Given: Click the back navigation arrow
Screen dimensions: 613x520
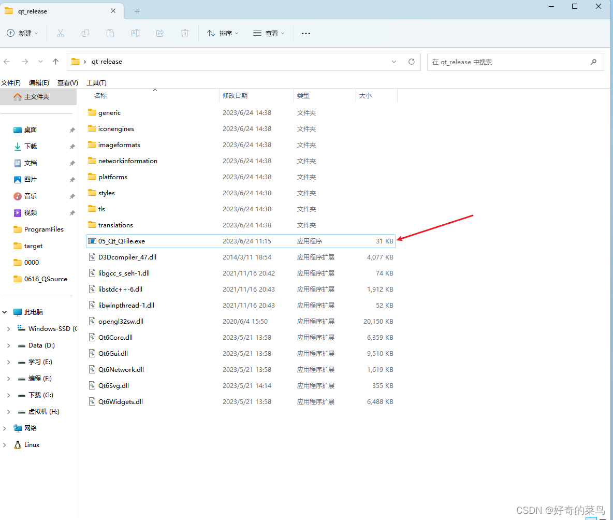Looking at the screenshot, I should tap(7, 62).
